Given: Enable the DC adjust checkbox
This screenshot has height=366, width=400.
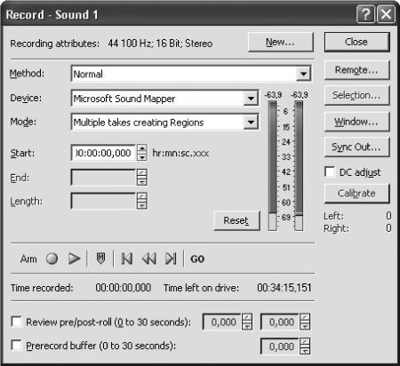Looking at the screenshot, I should click(x=330, y=171).
